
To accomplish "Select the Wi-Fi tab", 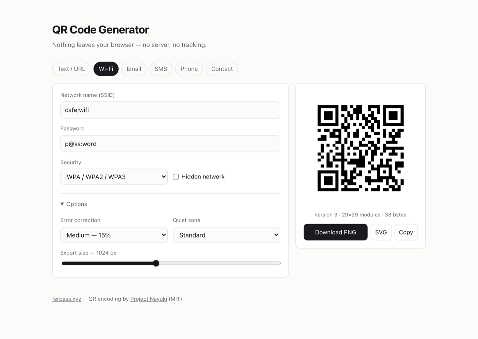I will (x=106, y=69).
